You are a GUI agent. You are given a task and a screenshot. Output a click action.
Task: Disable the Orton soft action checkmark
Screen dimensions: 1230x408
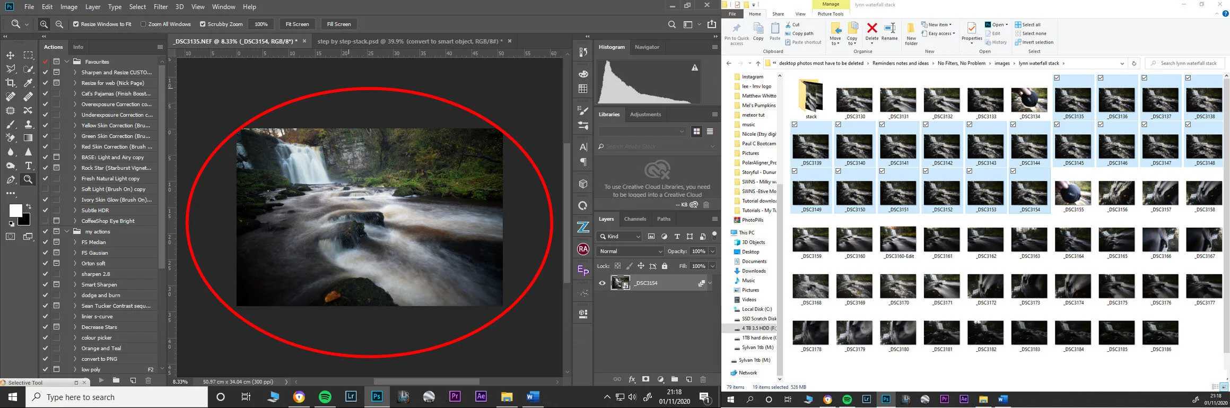tap(45, 263)
